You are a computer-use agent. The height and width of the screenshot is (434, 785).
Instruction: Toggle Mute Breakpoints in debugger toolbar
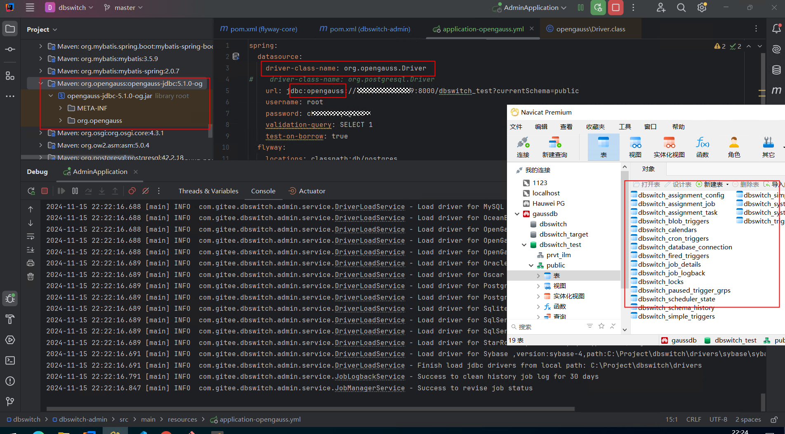(x=146, y=191)
